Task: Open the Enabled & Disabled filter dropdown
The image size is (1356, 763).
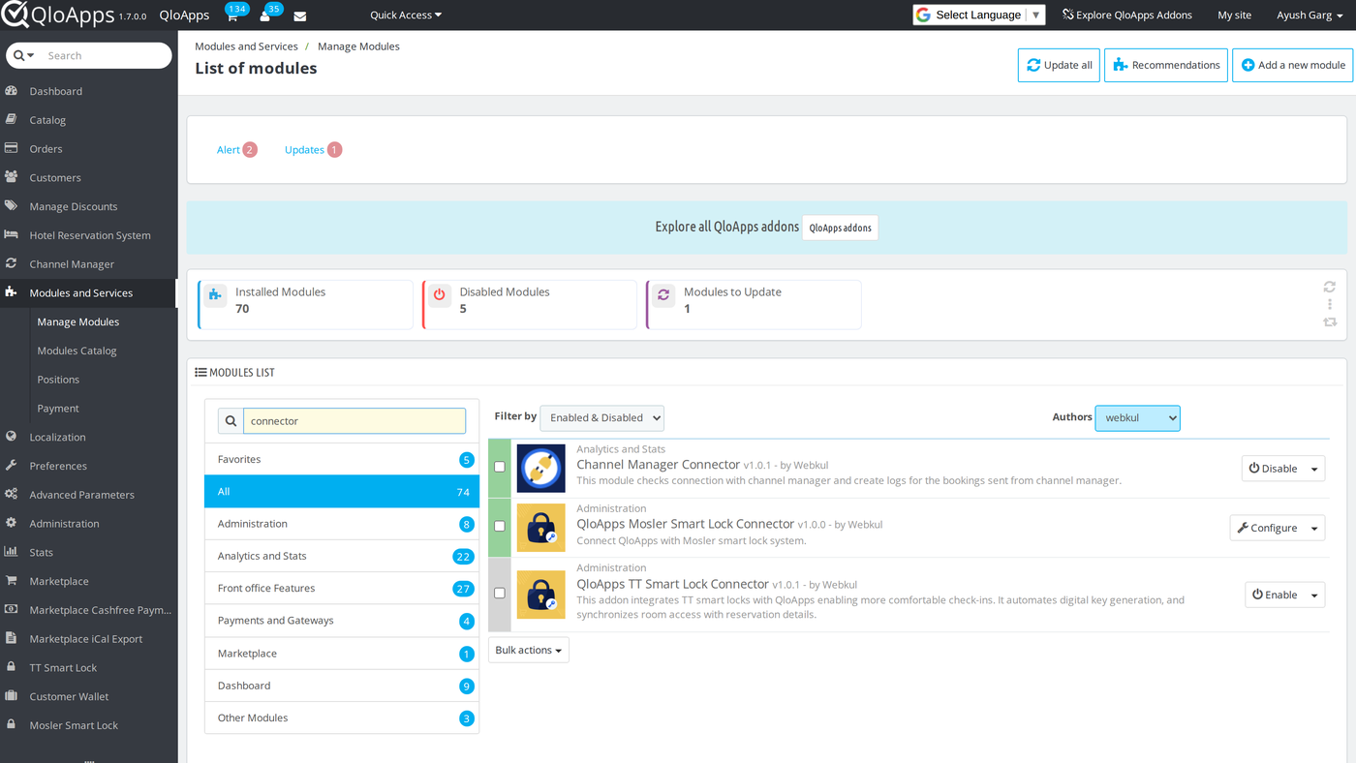Action: 601,418
